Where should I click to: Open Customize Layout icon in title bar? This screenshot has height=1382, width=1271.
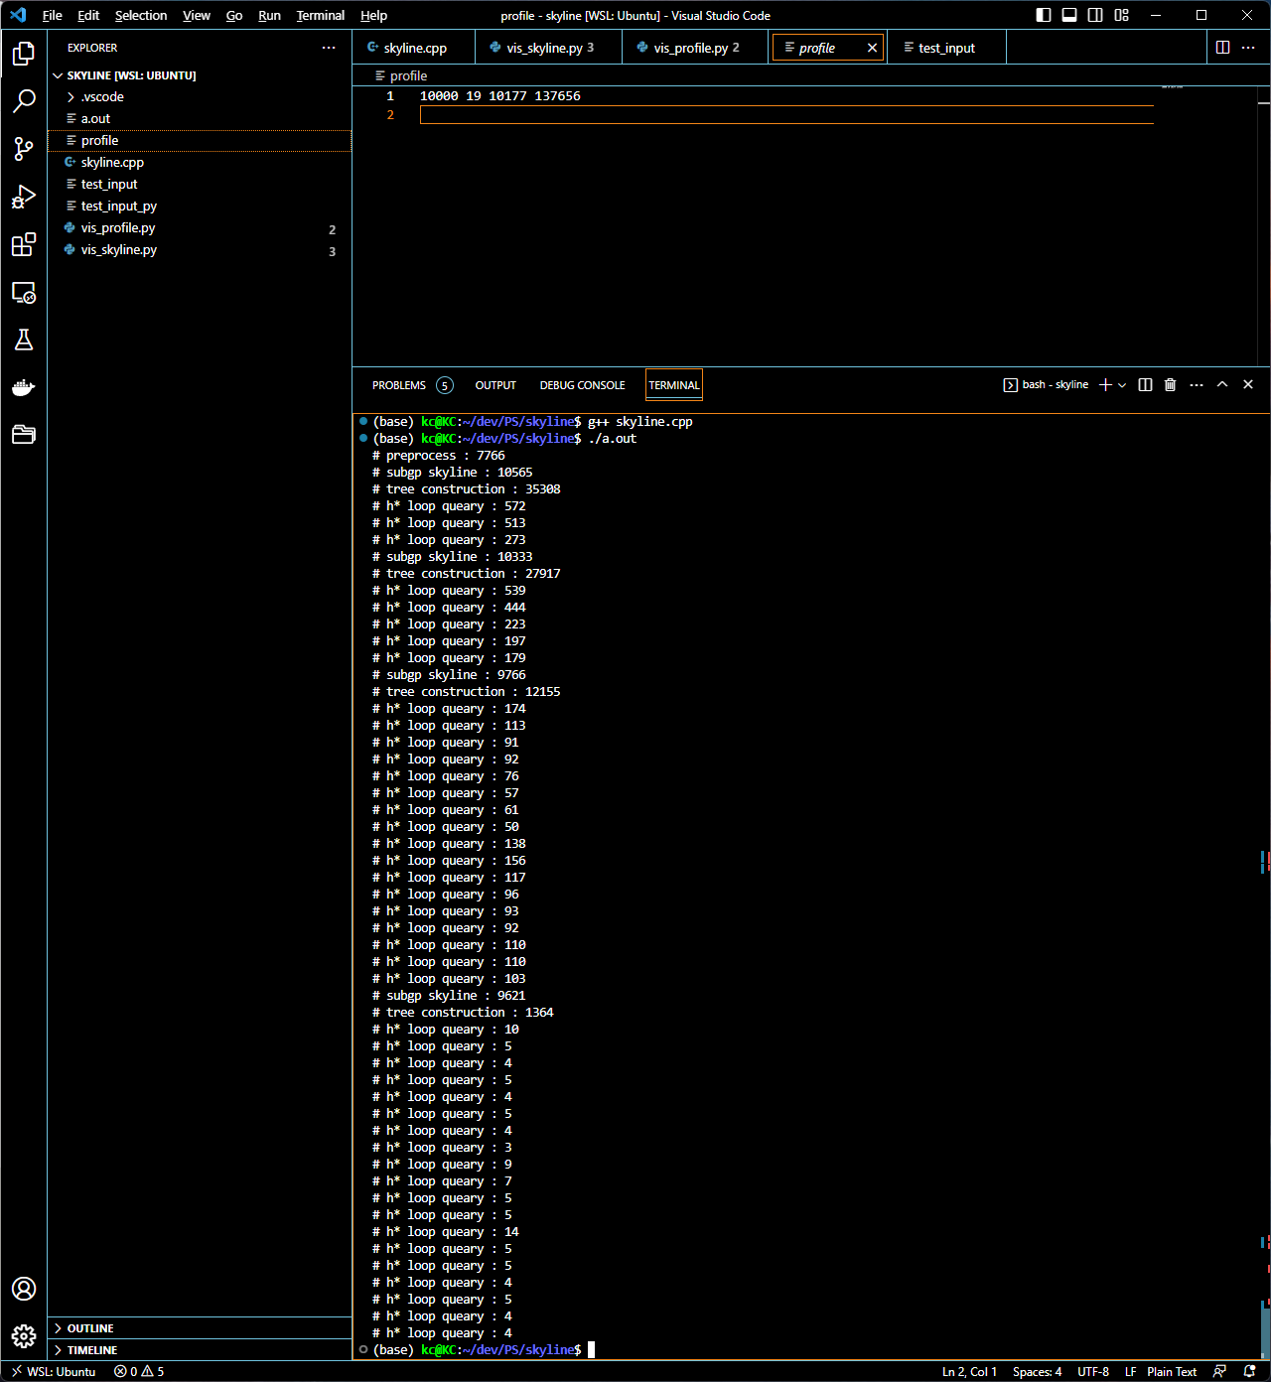pos(1121,15)
